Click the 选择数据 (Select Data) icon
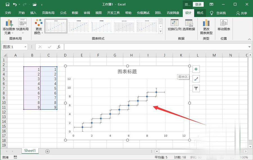The width and height of the screenshot is (253, 160). 189,23
